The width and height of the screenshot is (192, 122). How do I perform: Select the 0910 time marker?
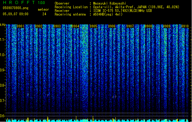[x=185, y=26]
